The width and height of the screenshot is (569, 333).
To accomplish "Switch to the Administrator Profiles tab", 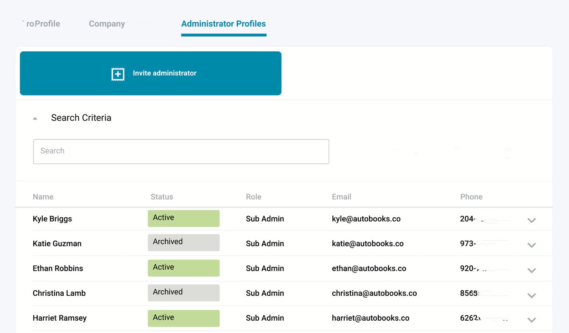I will click(x=224, y=24).
